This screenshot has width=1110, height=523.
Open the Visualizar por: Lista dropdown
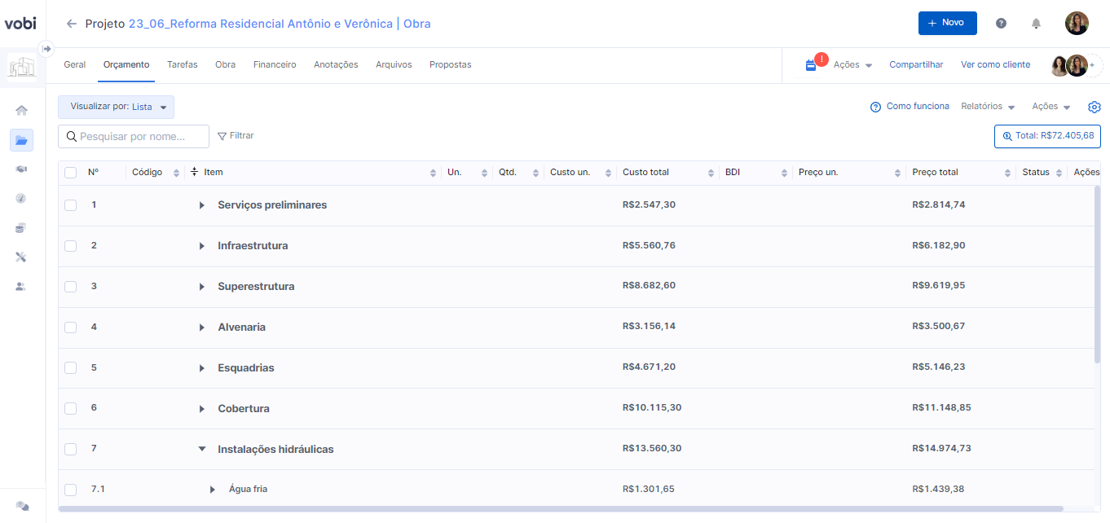116,107
